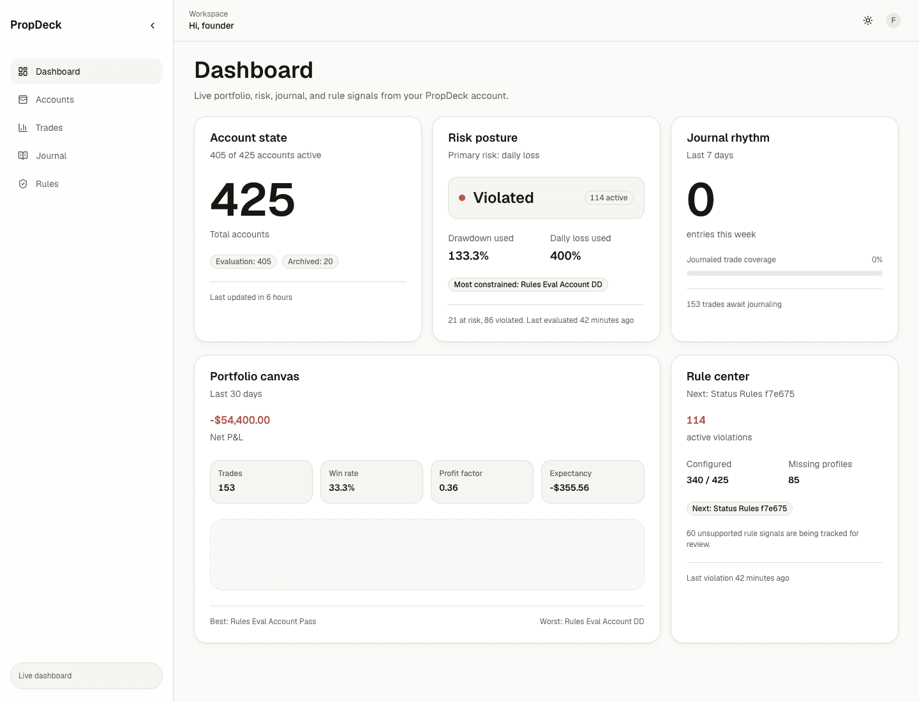The height and width of the screenshot is (702, 919).
Task: Click '21 at risk, 86 violated' text
Action: (x=486, y=320)
